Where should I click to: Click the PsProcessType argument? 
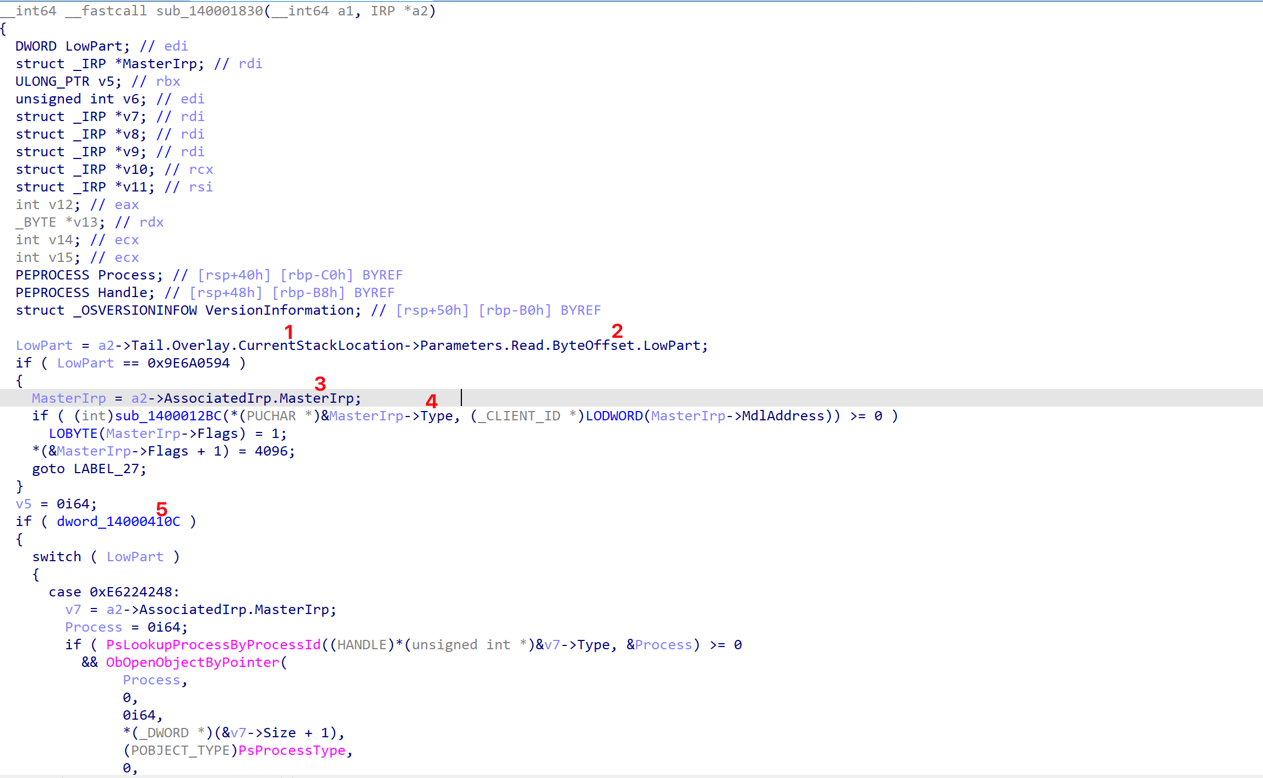pyautogui.click(x=292, y=750)
